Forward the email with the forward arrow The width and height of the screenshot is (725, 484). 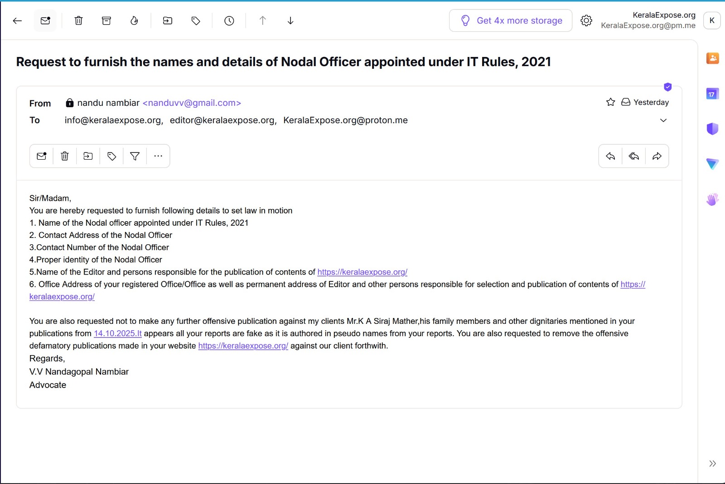657,156
